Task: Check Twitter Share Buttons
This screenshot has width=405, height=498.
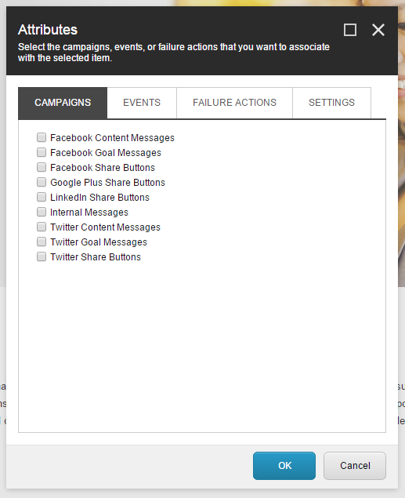Action: pos(42,256)
